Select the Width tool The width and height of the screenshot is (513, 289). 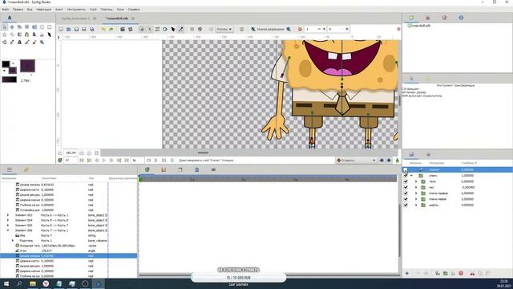[50, 35]
